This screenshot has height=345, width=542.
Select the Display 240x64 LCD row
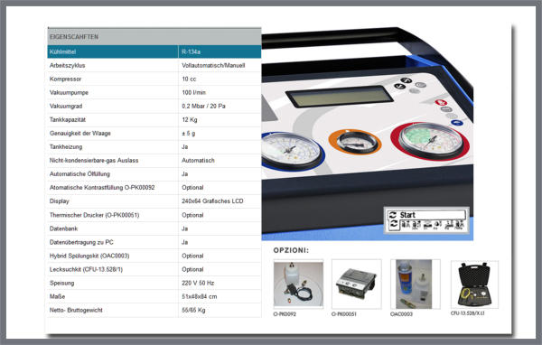click(x=154, y=201)
